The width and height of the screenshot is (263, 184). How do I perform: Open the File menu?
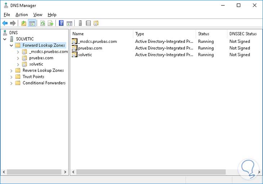[7, 15]
